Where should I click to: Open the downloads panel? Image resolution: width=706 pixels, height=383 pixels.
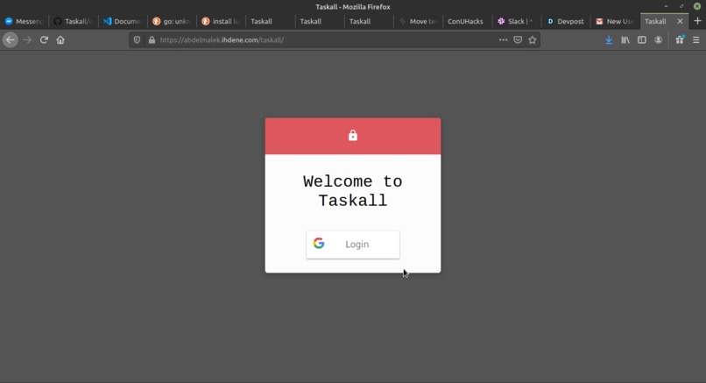[x=609, y=39]
